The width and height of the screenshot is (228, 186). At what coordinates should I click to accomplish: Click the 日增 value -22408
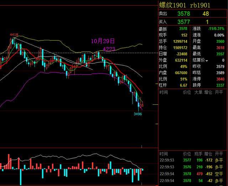182,54
